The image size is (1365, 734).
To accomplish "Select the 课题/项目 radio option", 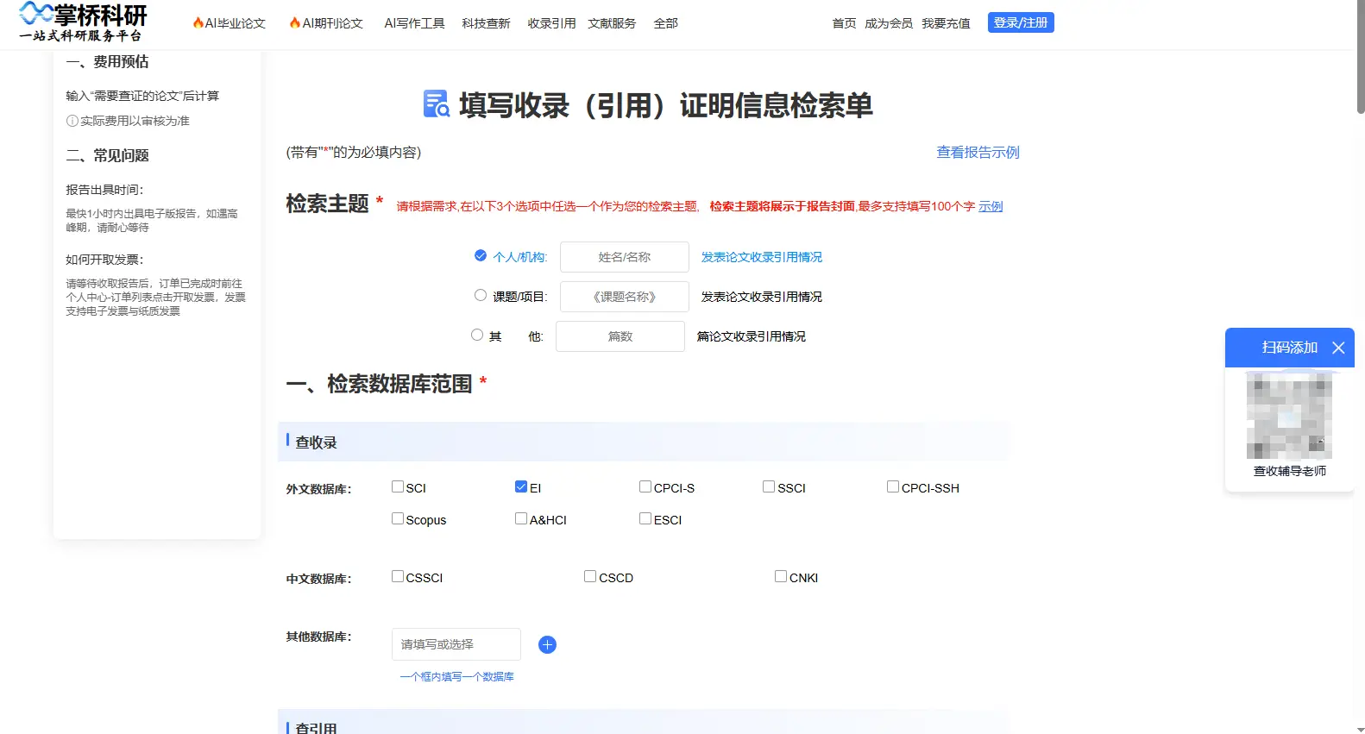I will [481, 295].
